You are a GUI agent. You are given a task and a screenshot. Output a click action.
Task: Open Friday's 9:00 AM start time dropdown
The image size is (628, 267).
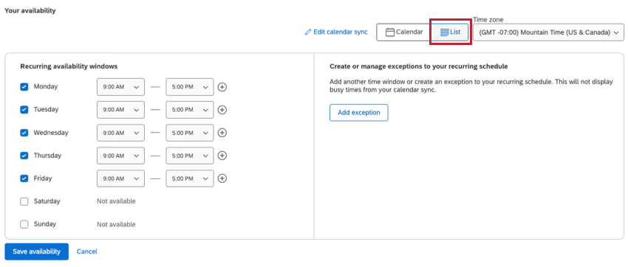point(120,178)
